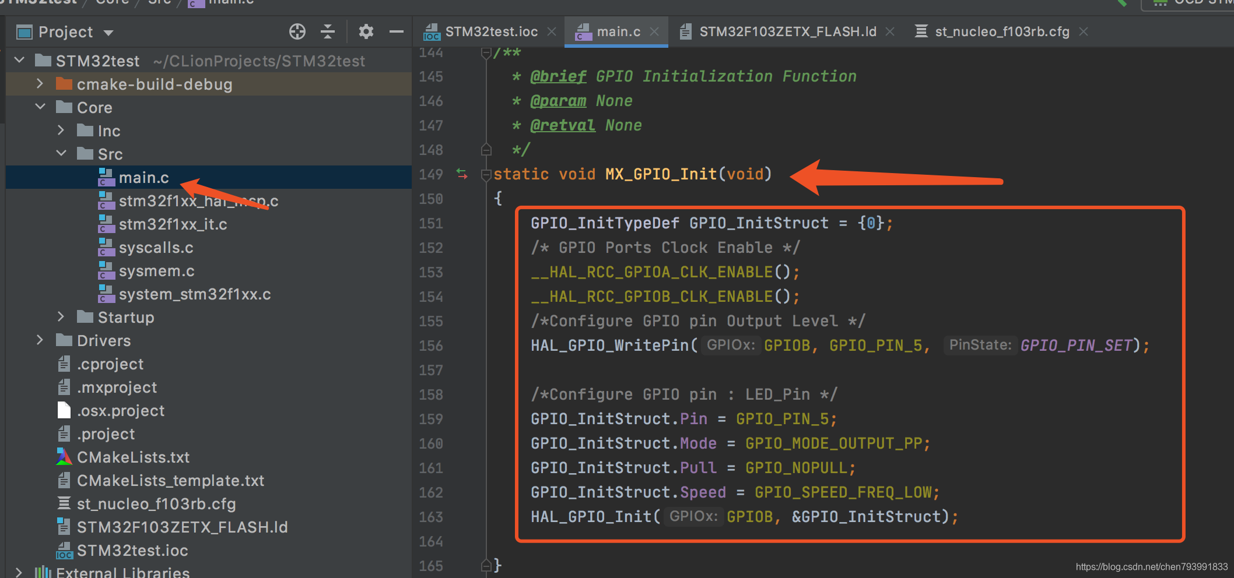1234x578 pixels.
Task: Collapse the STM32test root folder
Action: click(19, 60)
